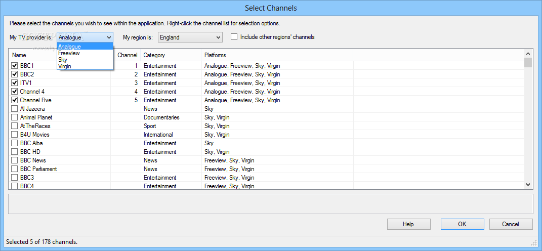
Task: Click the scrollbar down arrow of channel list
Action: click(528, 185)
